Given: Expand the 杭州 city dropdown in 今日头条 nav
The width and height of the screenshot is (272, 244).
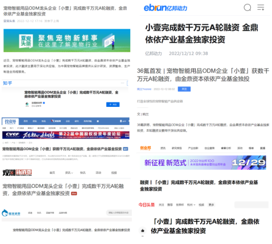Looking at the screenshot, I should pos(191,205).
